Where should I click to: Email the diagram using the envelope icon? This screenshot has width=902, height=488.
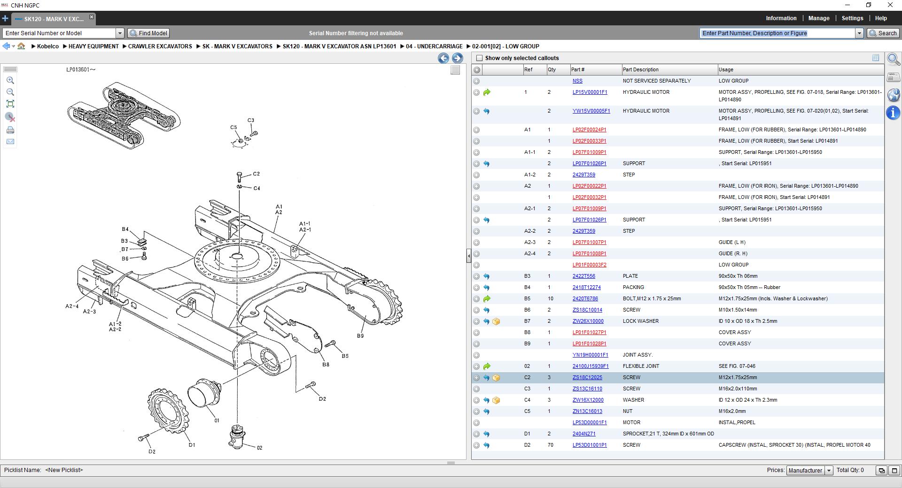pyautogui.click(x=10, y=141)
